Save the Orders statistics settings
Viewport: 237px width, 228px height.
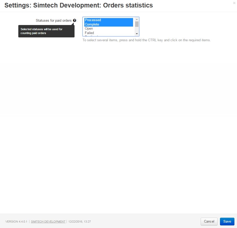pos(227,222)
